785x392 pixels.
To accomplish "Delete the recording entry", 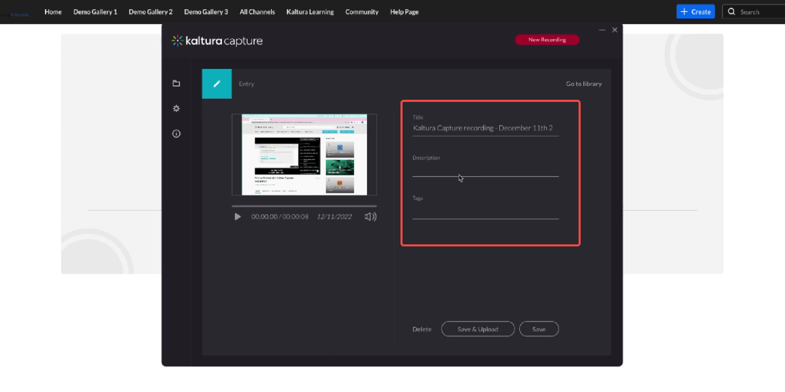I will coord(422,329).
